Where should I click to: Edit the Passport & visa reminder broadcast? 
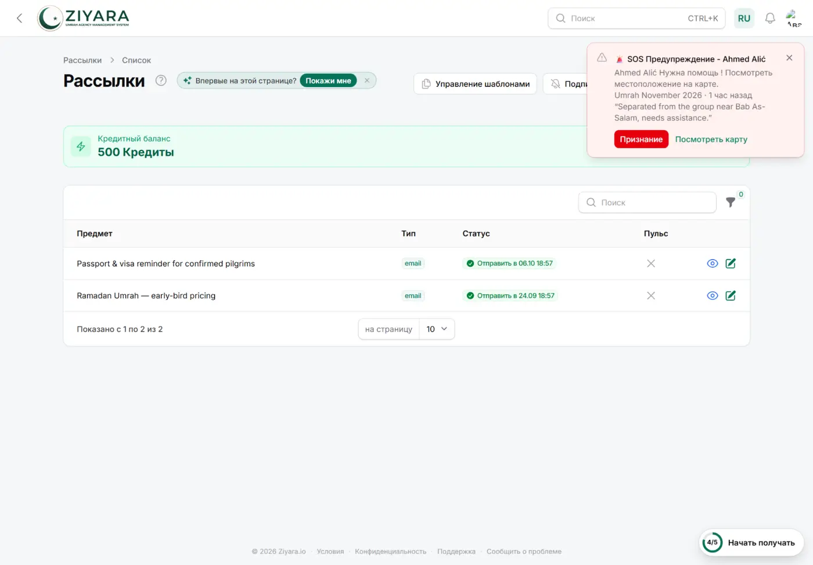(731, 263)
